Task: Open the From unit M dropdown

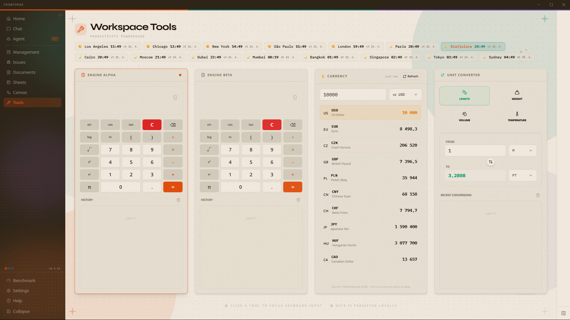Action: coord(522,151)
